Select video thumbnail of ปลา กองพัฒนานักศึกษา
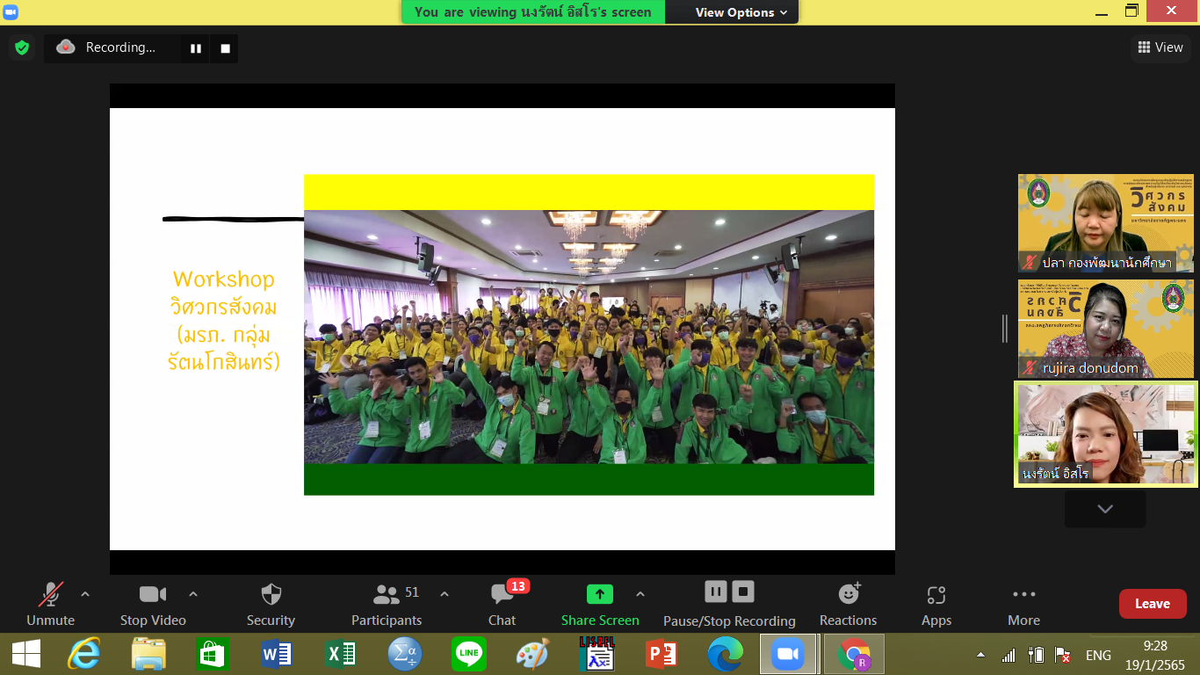This screenshot has width=1200, height=675. click(x=1106, y=223)
